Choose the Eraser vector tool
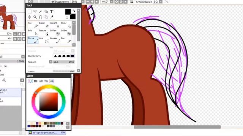Image resolution: width=243 pixels, height=136 pixels. 44,25
